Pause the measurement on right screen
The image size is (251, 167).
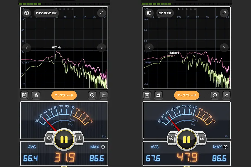187,139
